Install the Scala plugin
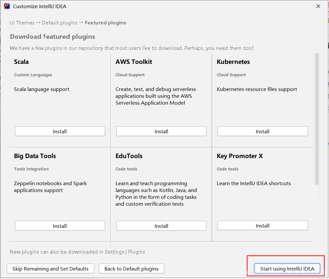 pos(60,131)
